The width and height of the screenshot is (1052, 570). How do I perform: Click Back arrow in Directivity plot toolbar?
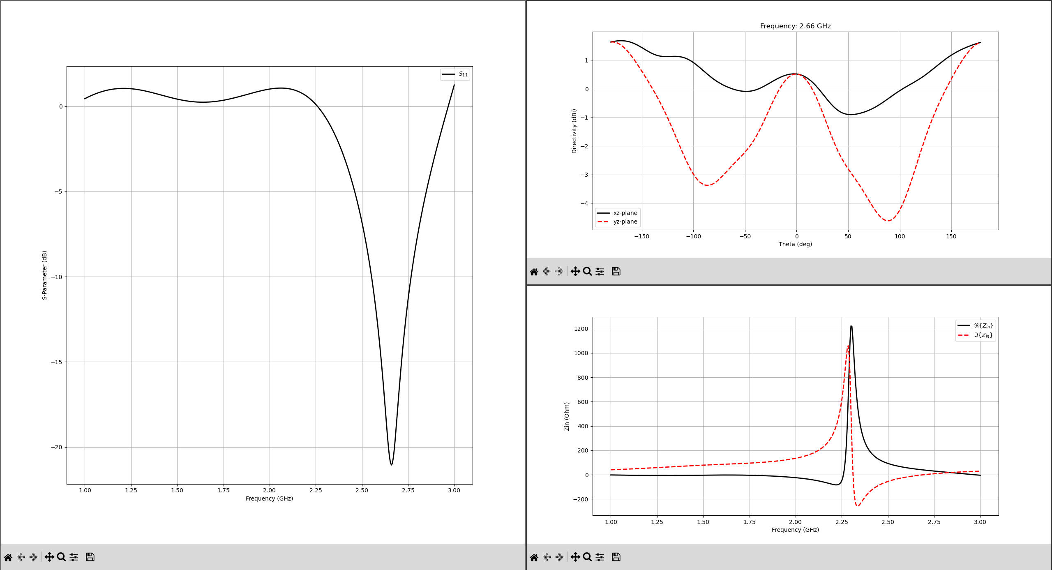coord(547,272)
